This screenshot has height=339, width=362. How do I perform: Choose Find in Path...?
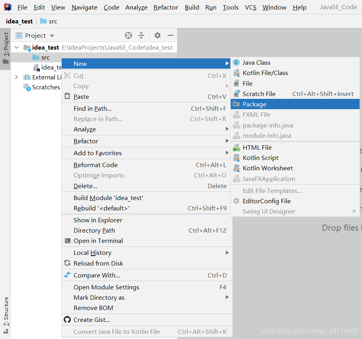tap(146, 108)
